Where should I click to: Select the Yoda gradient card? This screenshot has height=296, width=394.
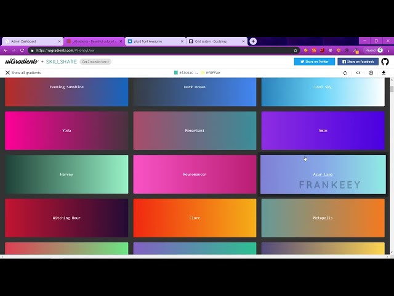(x=66, y=131)
